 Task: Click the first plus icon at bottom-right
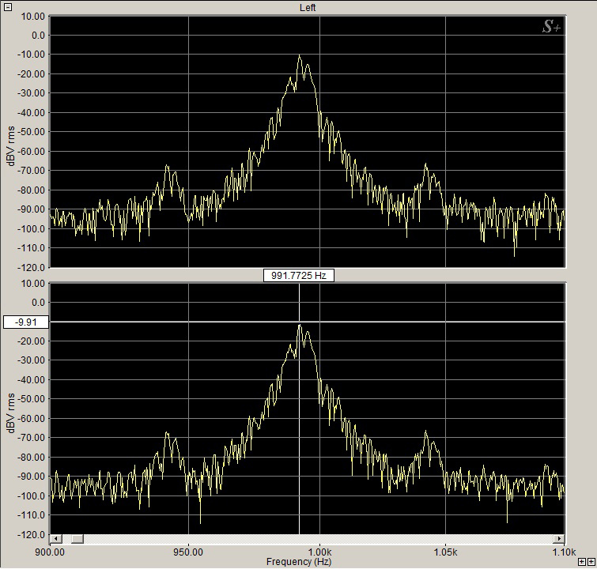pyautogui.click(x=583, y=562)
